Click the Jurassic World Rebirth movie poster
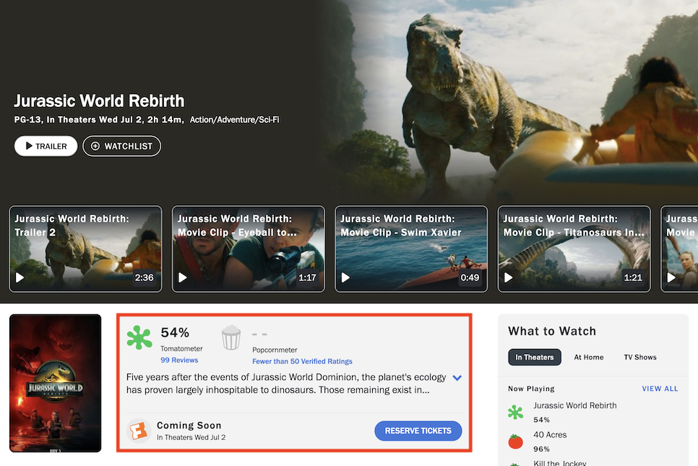Screen dimensions: 698x466 coord(55,383)
